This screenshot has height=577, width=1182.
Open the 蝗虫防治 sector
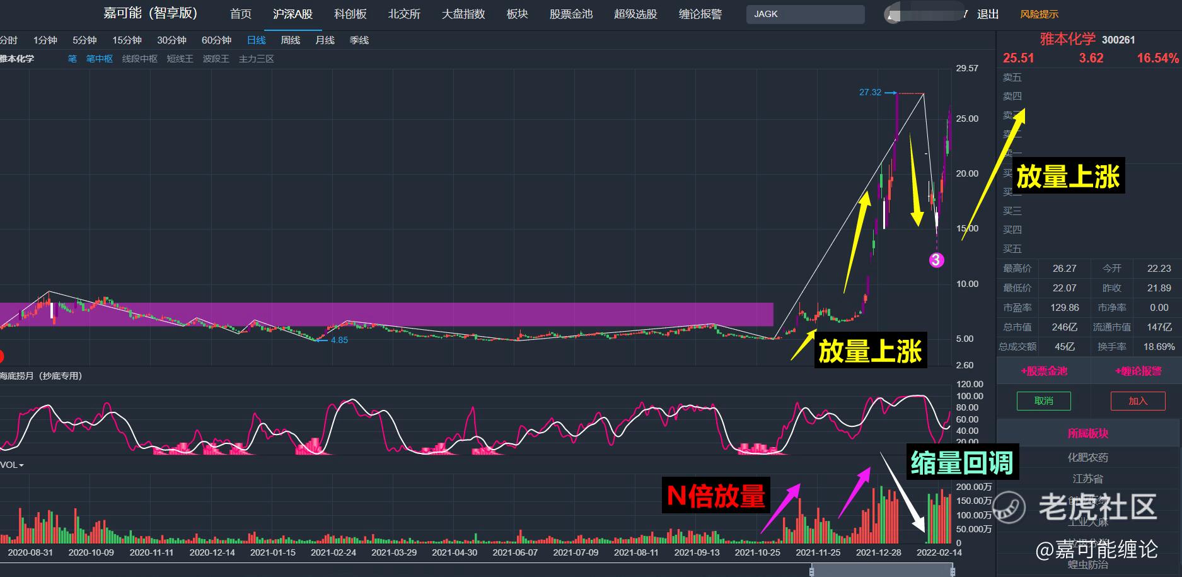coord(1088,564)
